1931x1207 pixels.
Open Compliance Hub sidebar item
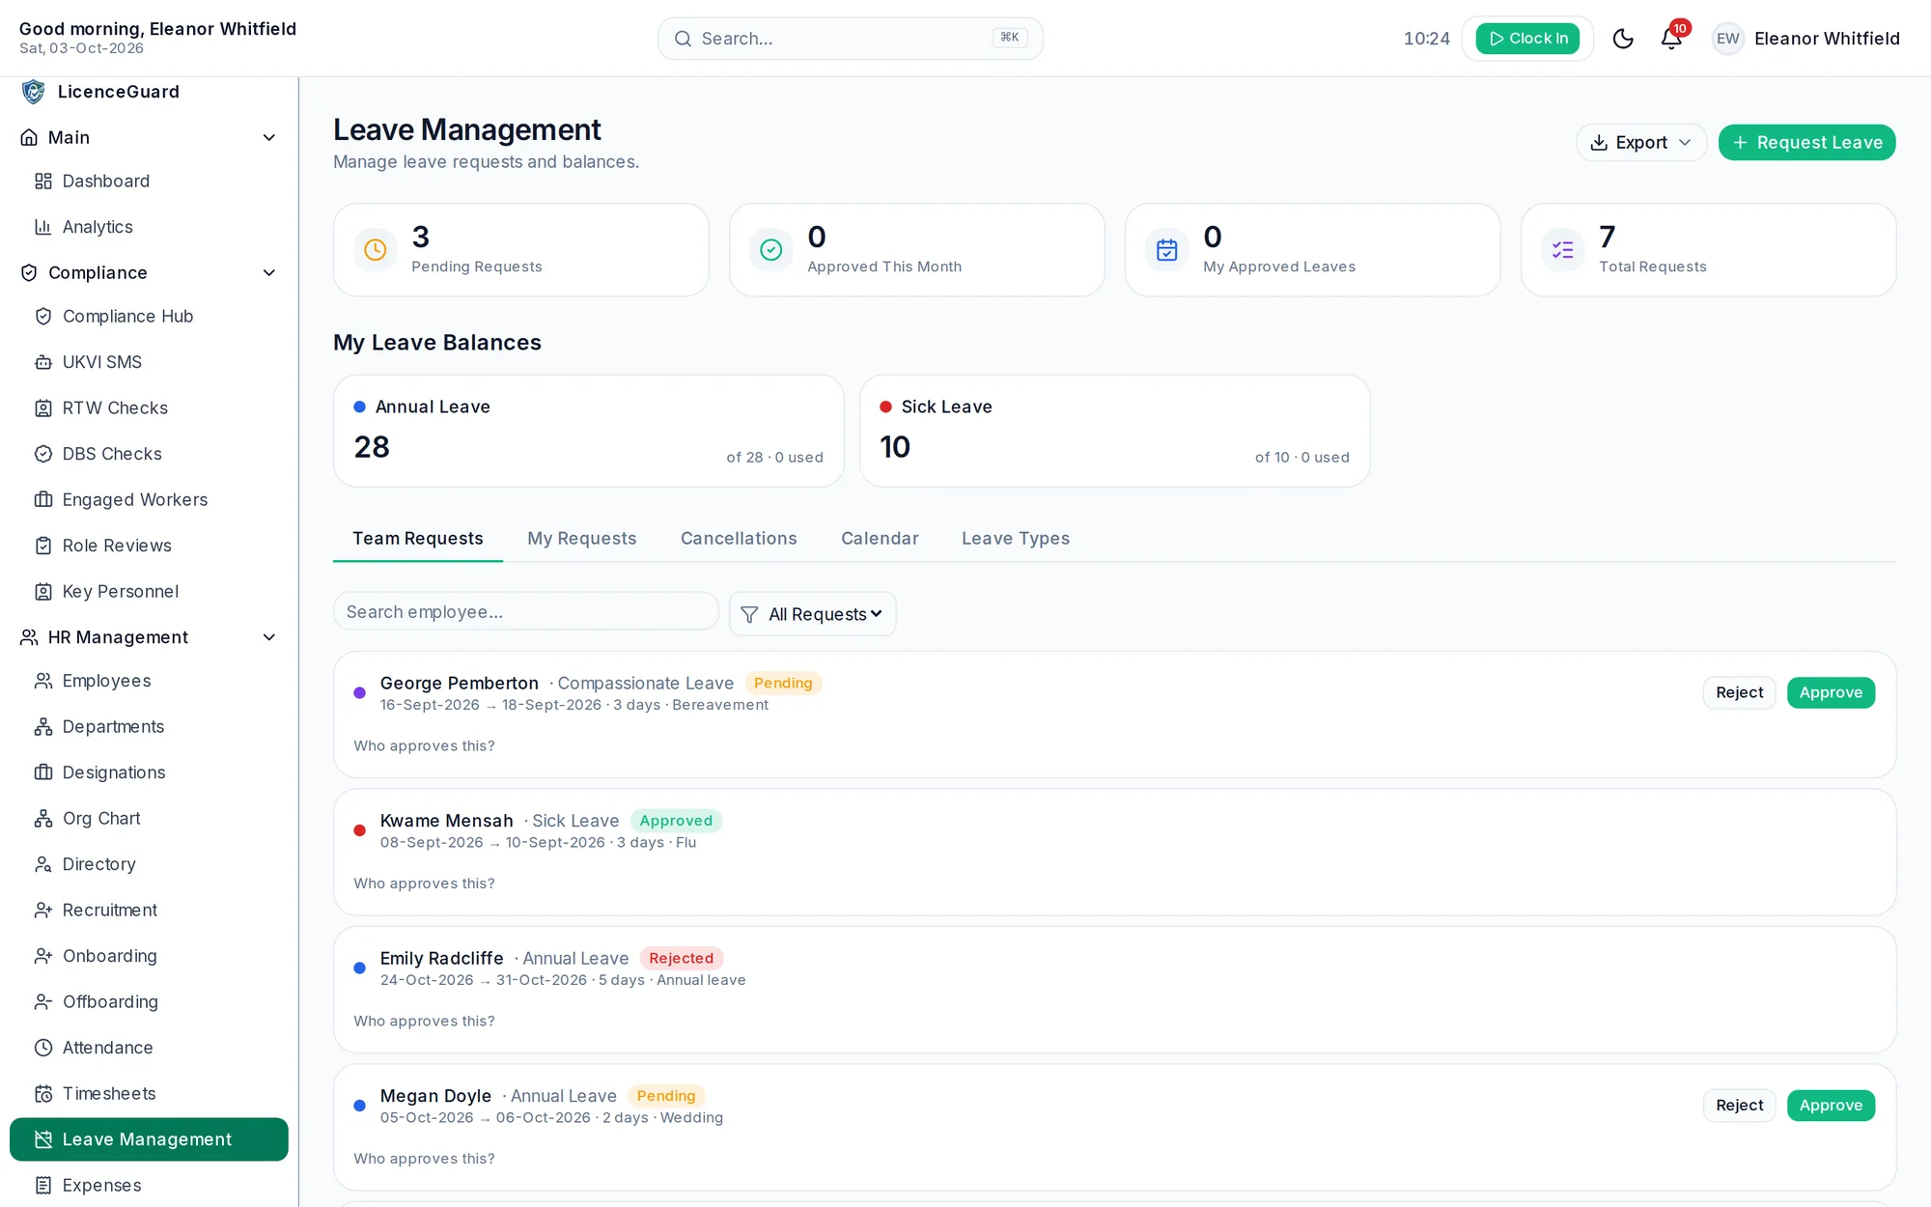coord(149,317)
